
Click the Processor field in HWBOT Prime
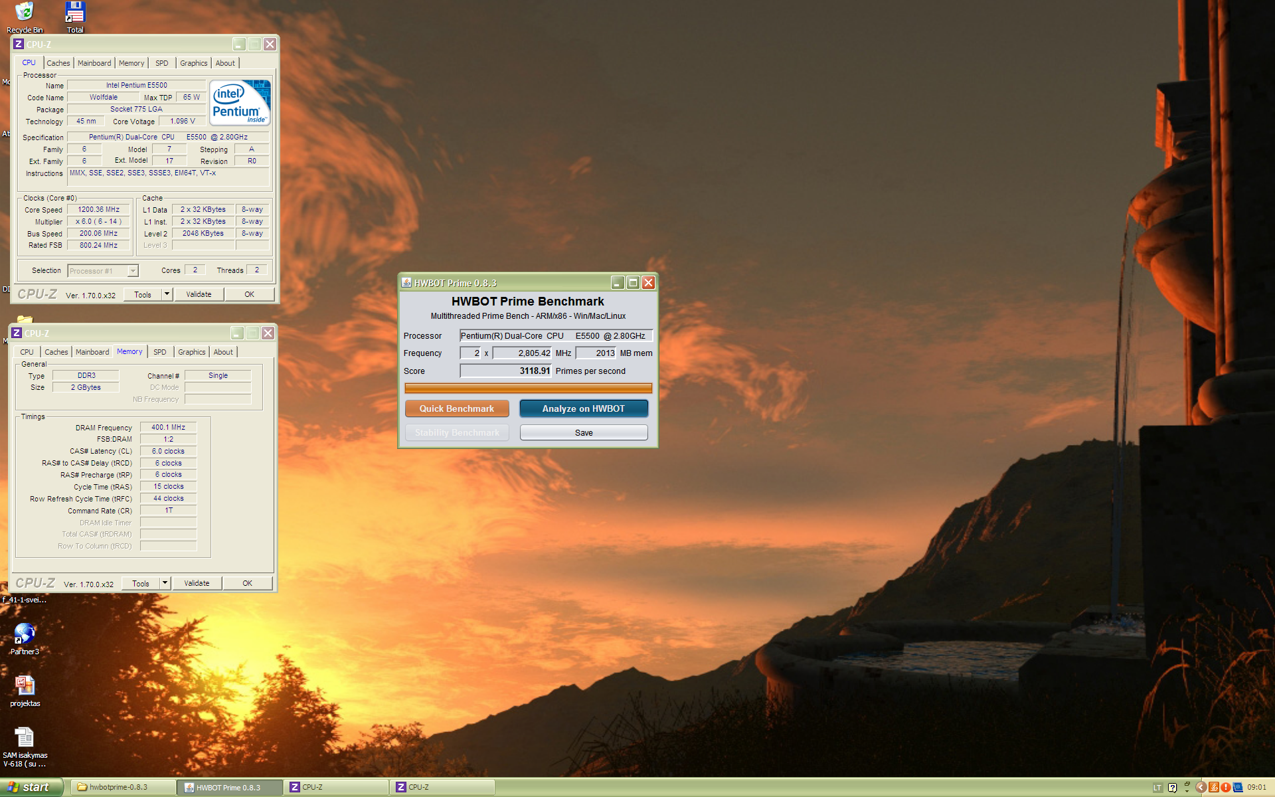(x=556, y=336)
